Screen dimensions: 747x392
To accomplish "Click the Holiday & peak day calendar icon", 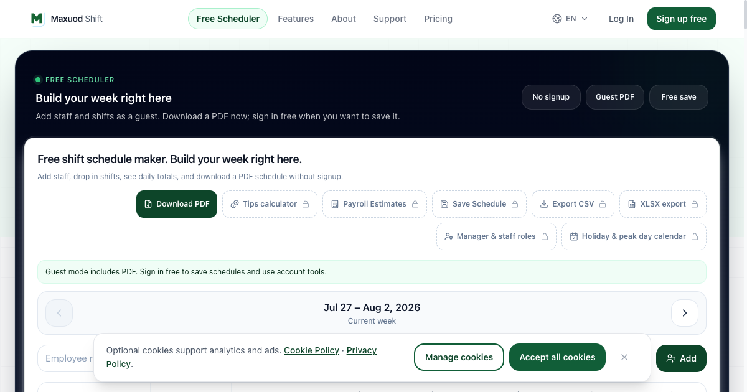I will click(x=574, y=236).
